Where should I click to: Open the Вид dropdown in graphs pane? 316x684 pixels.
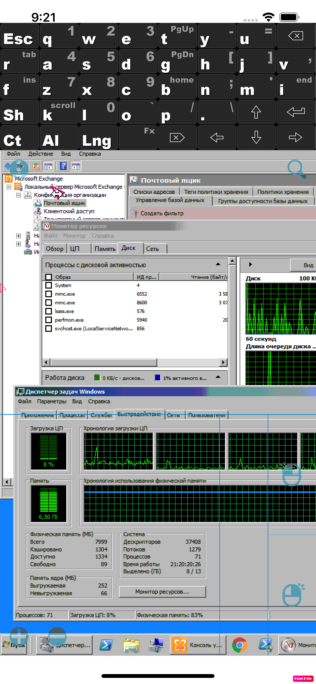[x=304, y=265]
